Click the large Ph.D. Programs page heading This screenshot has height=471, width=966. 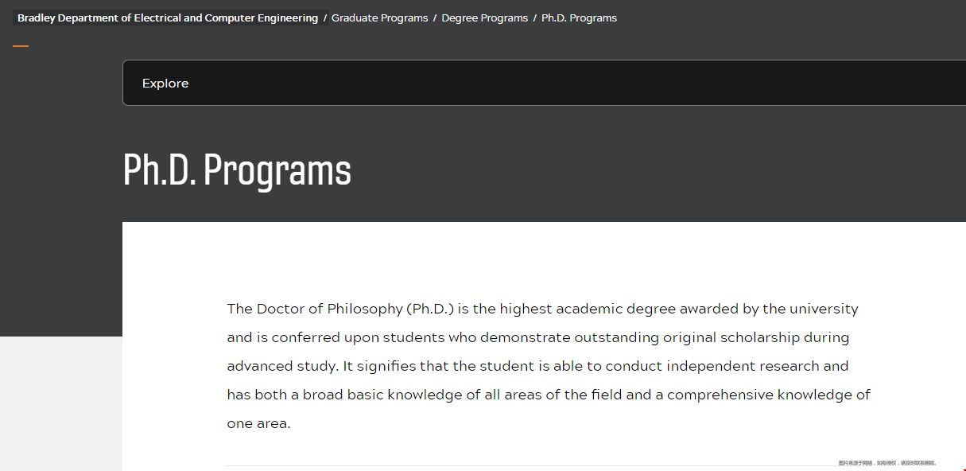tap(237, 169)
